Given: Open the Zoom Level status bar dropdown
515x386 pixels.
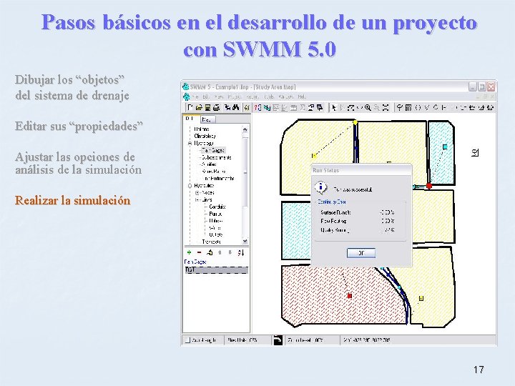Looking at the screenshot, I should point(311,340).
